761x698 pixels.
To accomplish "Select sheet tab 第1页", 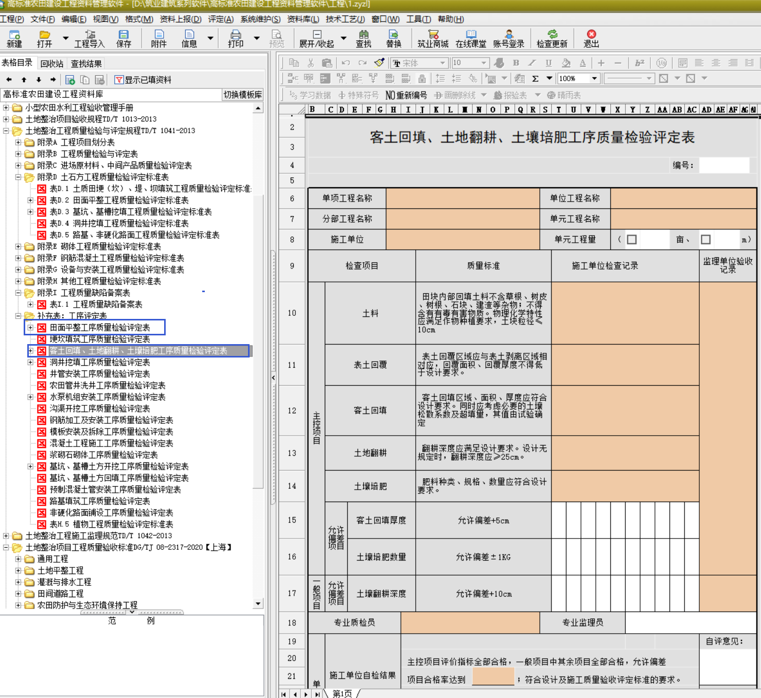I will pos(343,693).
